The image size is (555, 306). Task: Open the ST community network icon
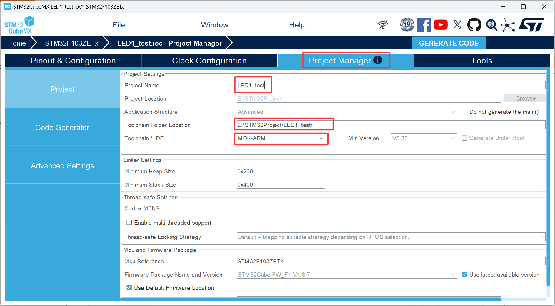tap(508, 25)
